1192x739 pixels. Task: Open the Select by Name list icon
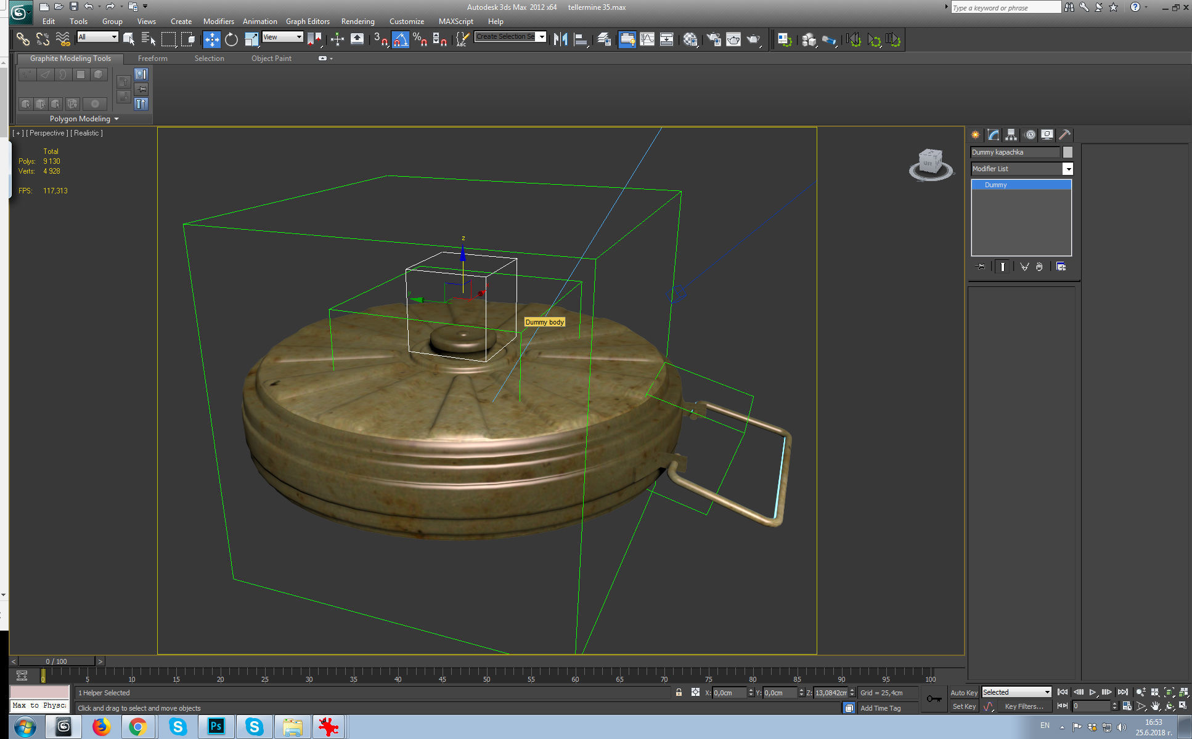[149, 40]
